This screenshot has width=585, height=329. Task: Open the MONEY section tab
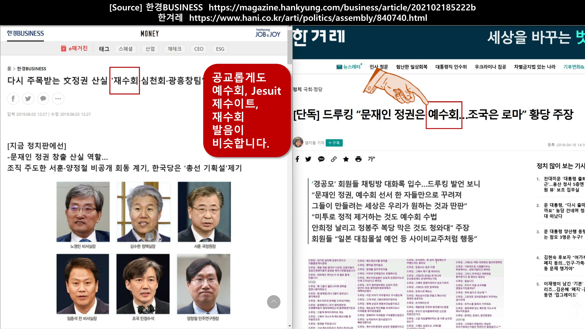150,34
